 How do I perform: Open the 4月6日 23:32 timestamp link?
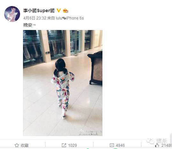(35, 18)
